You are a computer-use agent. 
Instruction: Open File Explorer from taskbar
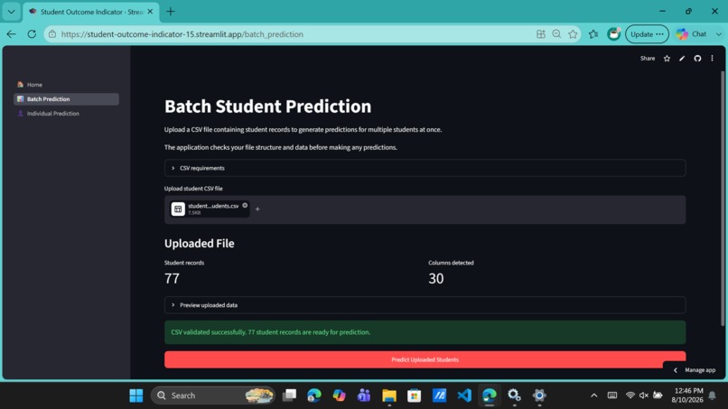389,395
